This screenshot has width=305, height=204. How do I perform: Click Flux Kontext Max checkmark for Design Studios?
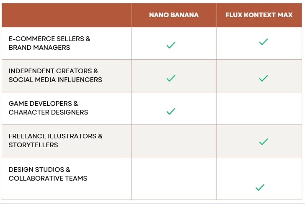(x=260, y=188)
